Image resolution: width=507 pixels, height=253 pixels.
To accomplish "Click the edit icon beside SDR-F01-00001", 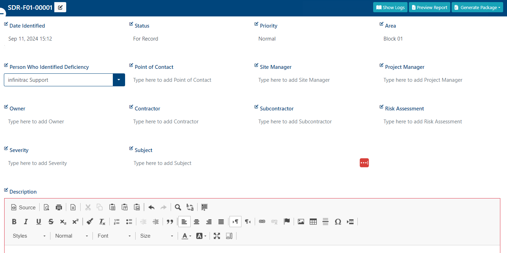I will point(60,7).
